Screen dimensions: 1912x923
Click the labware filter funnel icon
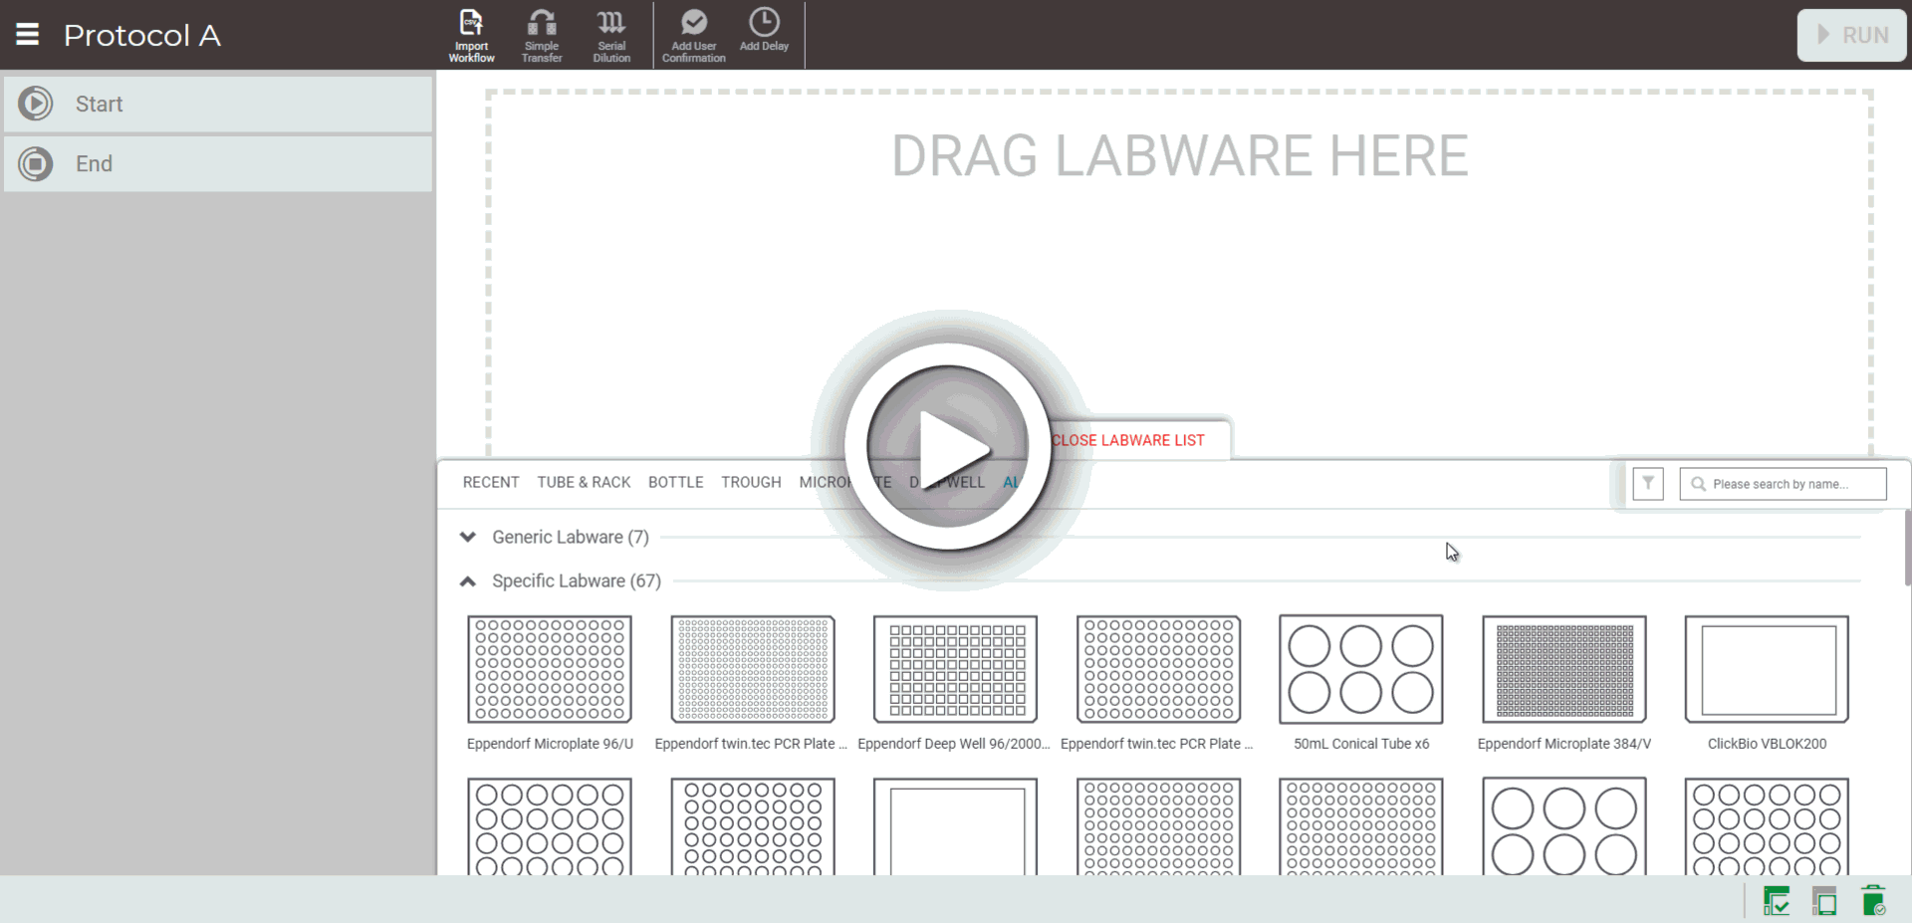(1648, 484)
